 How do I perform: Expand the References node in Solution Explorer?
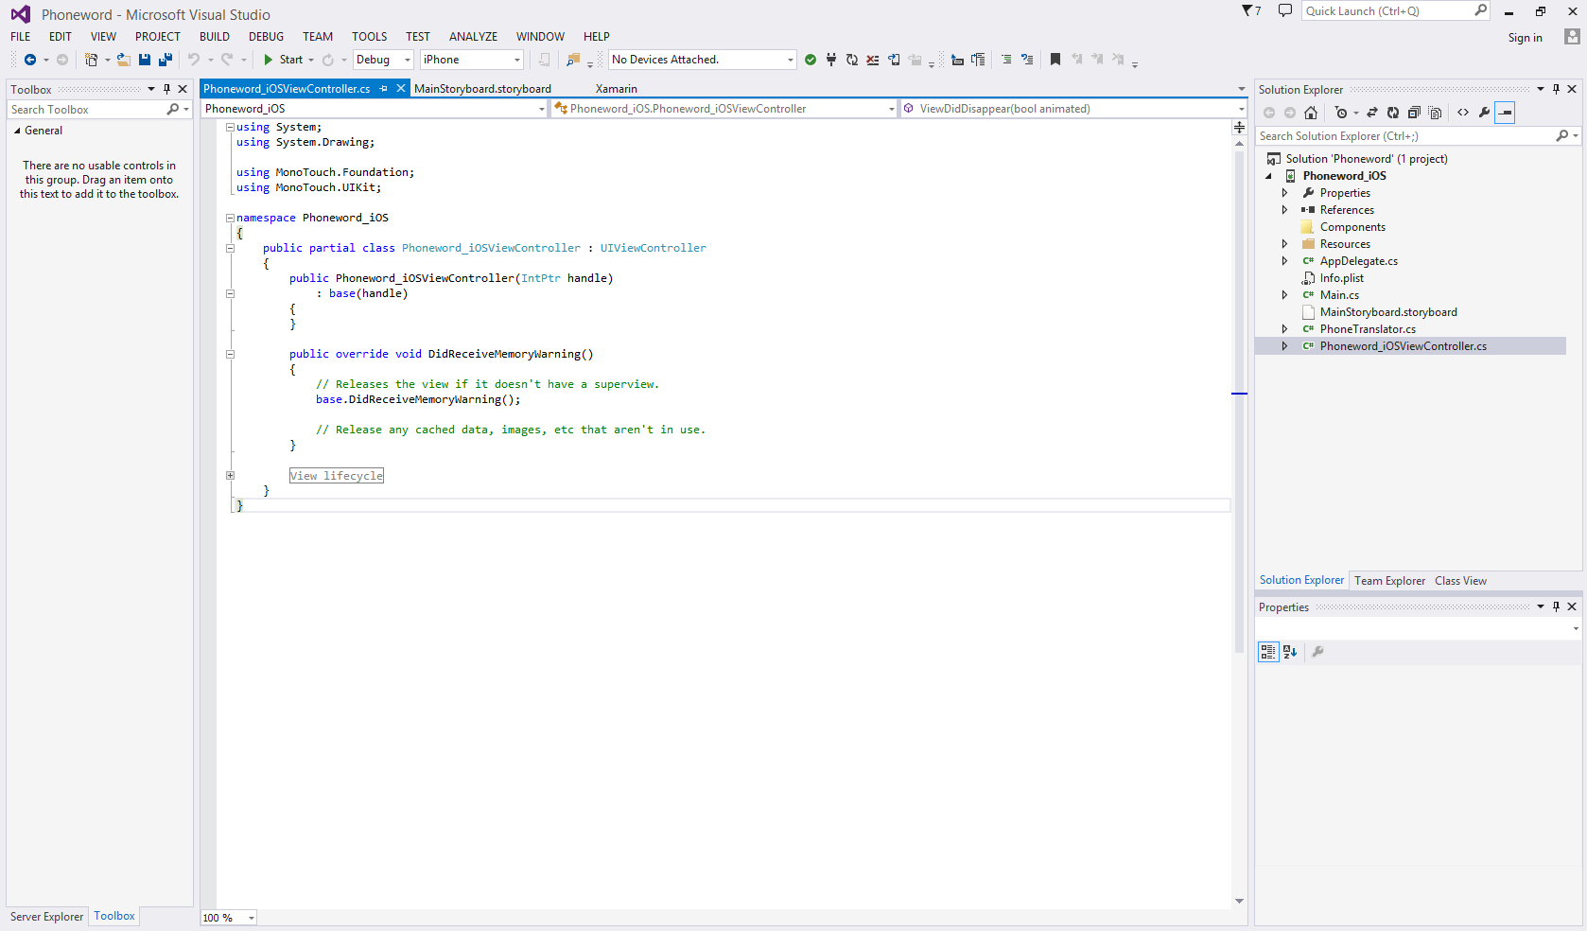coord(1284,210)
